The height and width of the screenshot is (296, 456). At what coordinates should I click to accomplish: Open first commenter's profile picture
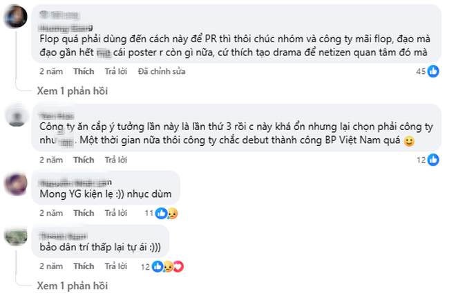click(x=16, y=17)
